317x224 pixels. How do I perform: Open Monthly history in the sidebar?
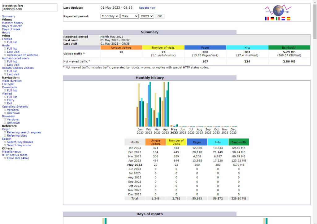point(12,23)
